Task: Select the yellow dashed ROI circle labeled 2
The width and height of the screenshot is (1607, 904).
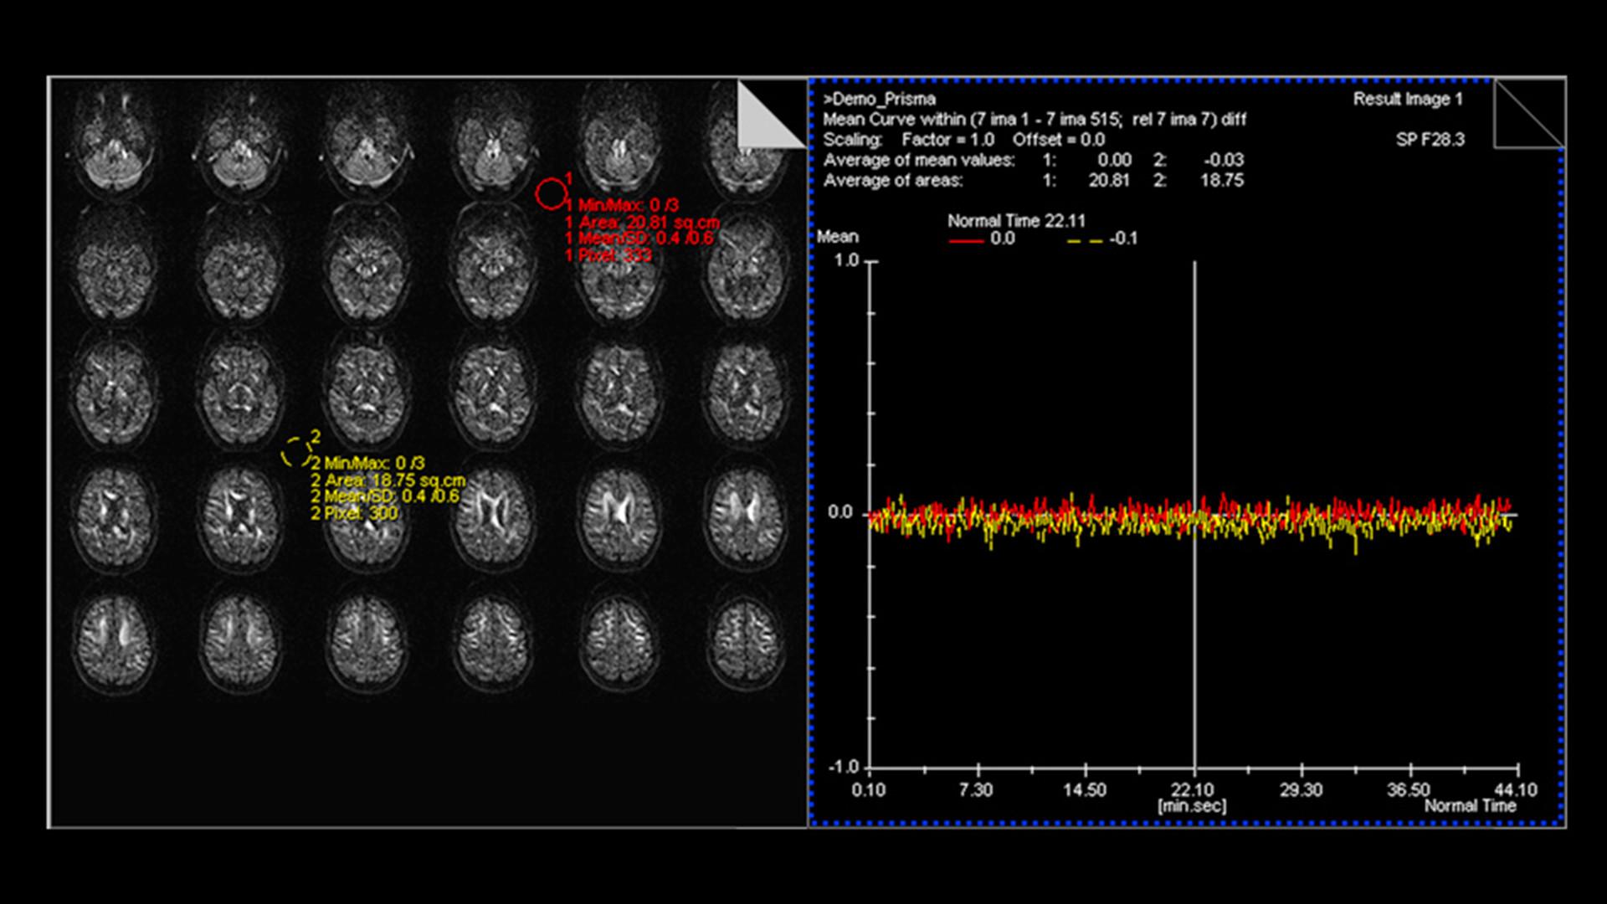Action: pos(296,452)
